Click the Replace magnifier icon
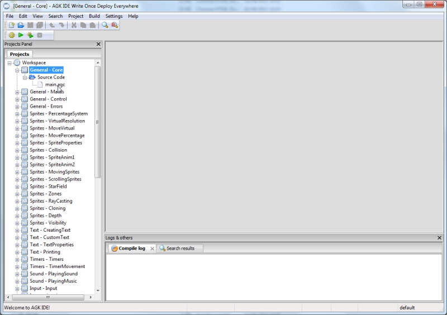 115,25
